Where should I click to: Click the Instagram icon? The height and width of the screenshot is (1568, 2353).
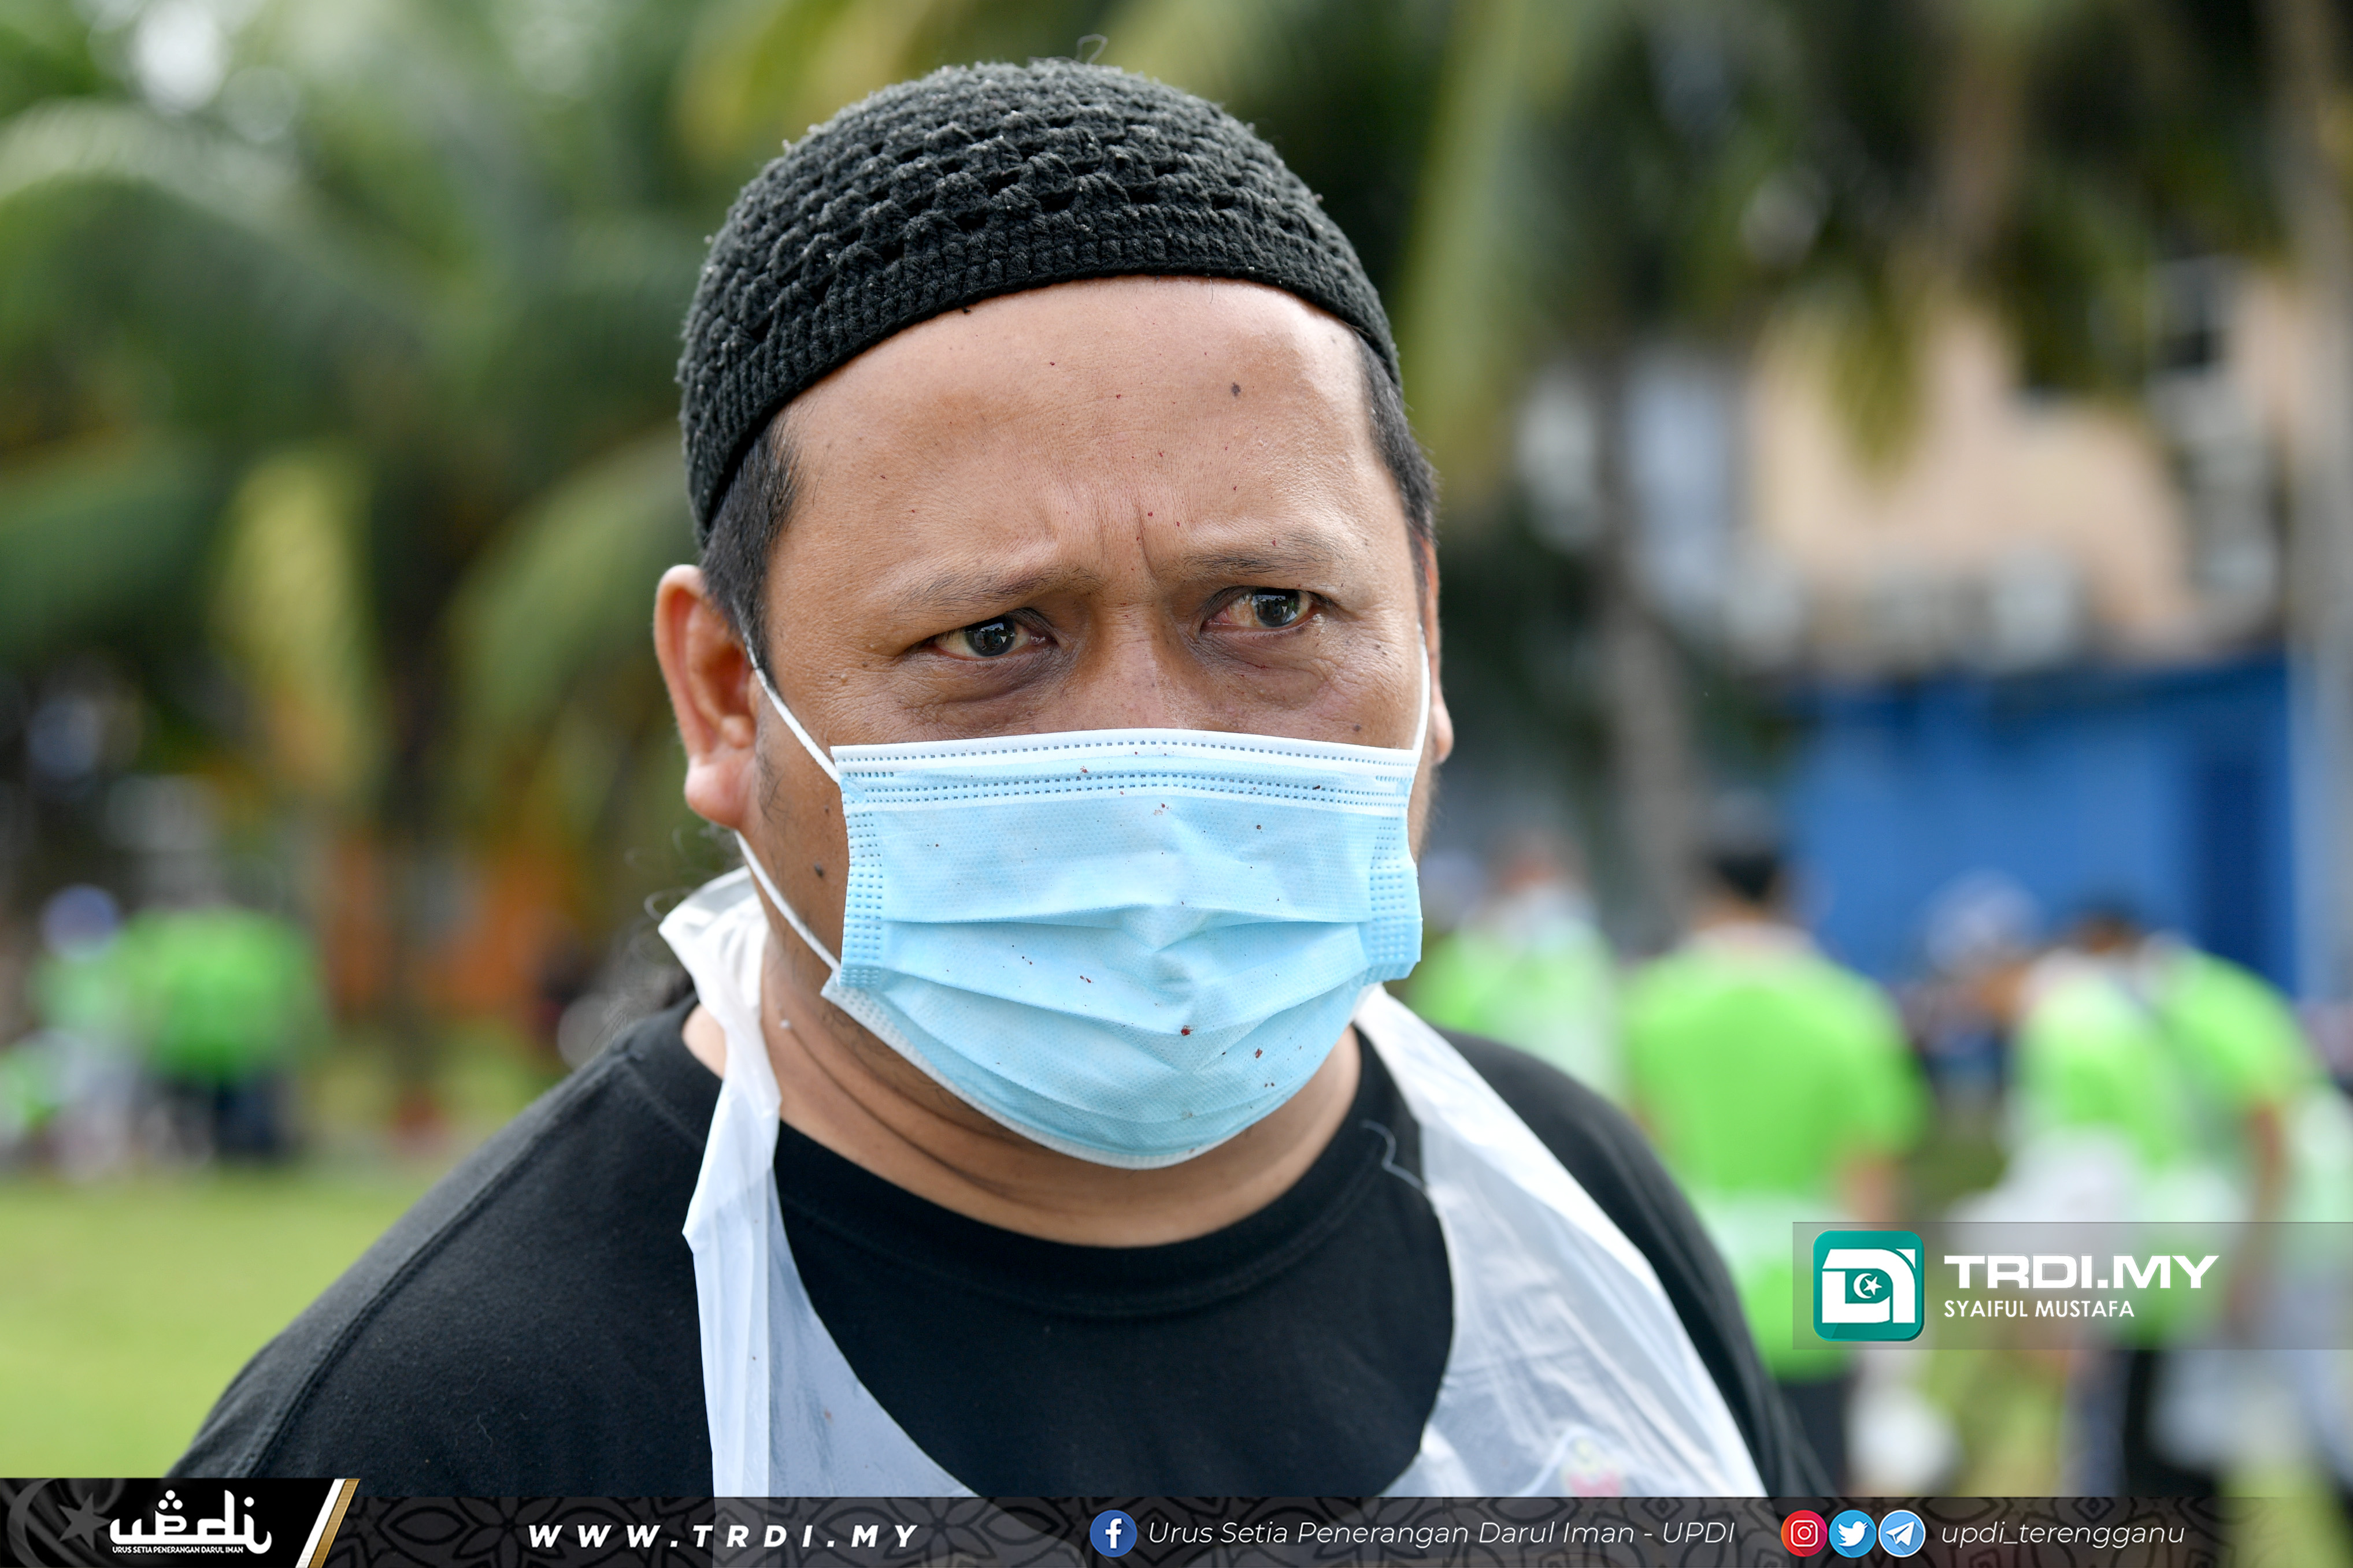(1803, 1533)
